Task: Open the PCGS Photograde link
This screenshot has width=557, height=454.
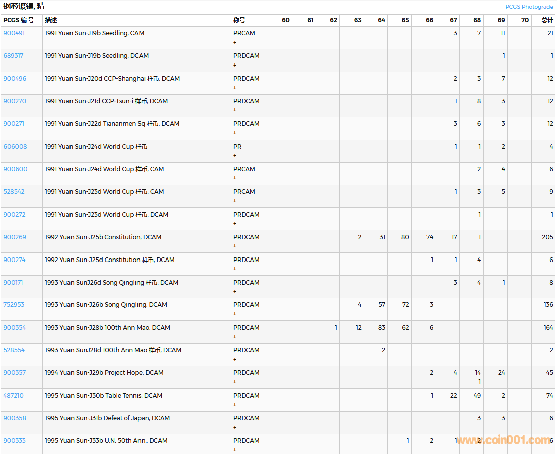Action: tap(529, 7)
